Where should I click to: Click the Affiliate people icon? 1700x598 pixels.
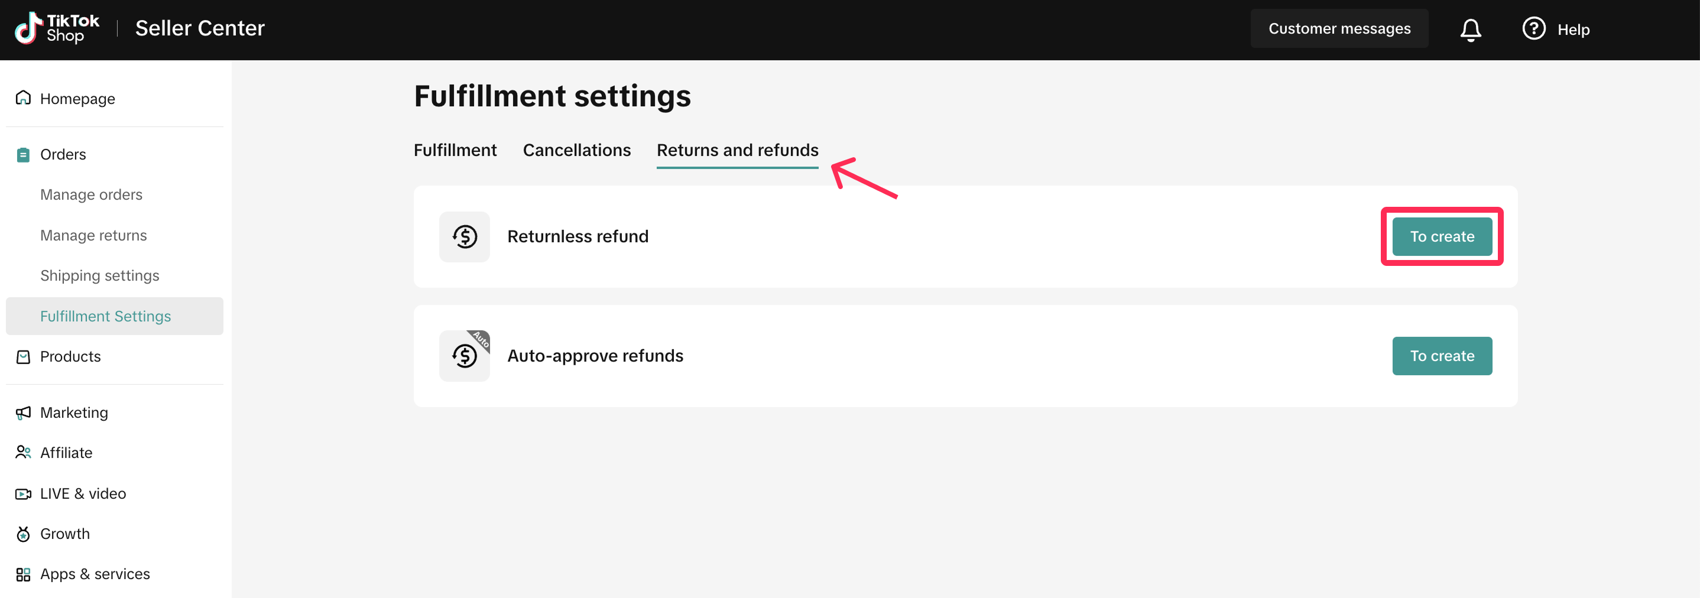click(23, 453)
